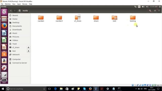
Task: Open Ubuntu Software from launcher
Action: click(4, 54)
